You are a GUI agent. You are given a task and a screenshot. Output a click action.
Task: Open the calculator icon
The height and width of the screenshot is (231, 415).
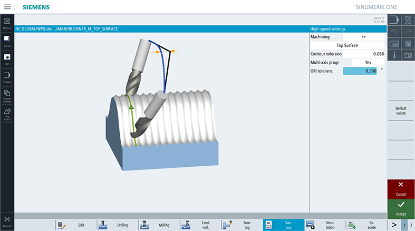[x=408, y=44]
